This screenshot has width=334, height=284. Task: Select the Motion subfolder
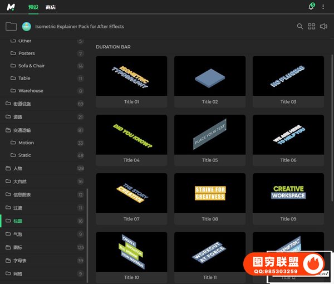point(26,143)
